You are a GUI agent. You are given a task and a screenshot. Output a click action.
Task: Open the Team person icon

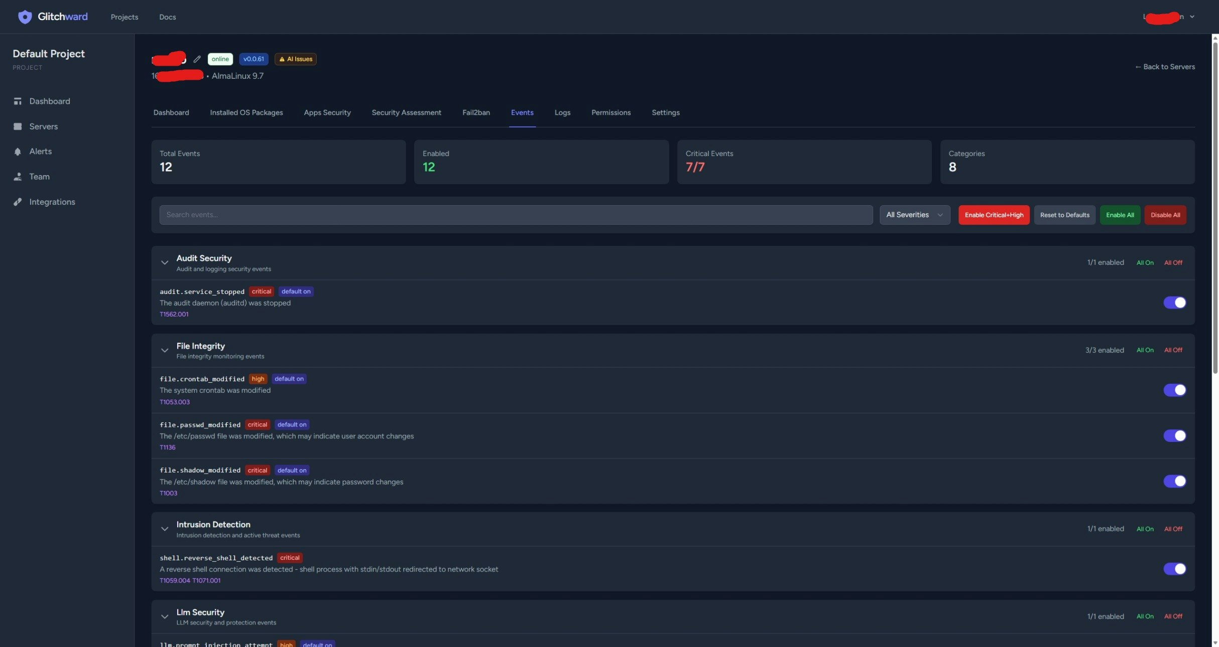click(x=18, y=177)
